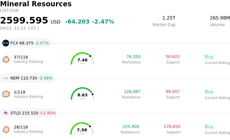Click the FCX company logo icon
The height and width of the screenshot is (140, 230).
tap(6, 43)
